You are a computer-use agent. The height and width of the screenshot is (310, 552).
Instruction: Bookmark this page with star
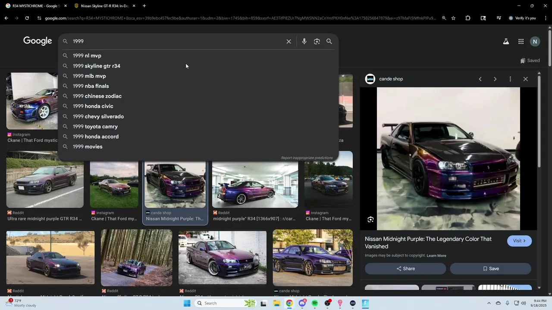point(453,18)
